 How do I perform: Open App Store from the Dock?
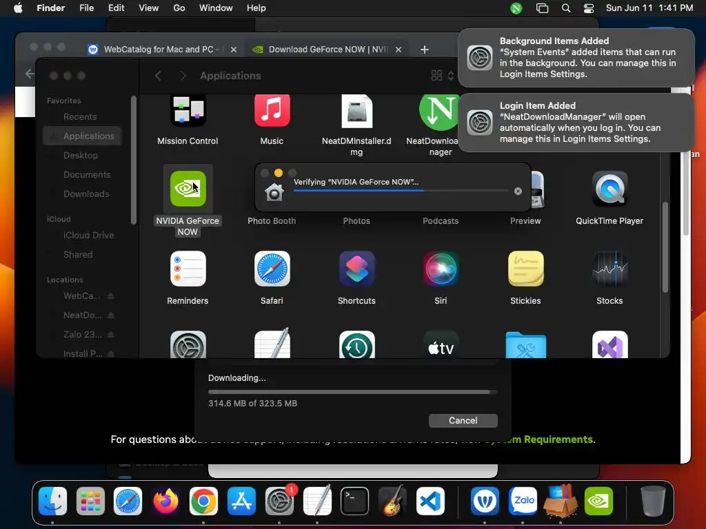click(x=241, y=501)
